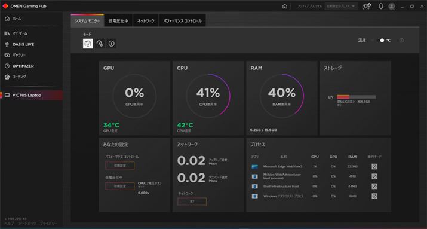Click the GPU column header in プロセス

(x=333, y=157)
